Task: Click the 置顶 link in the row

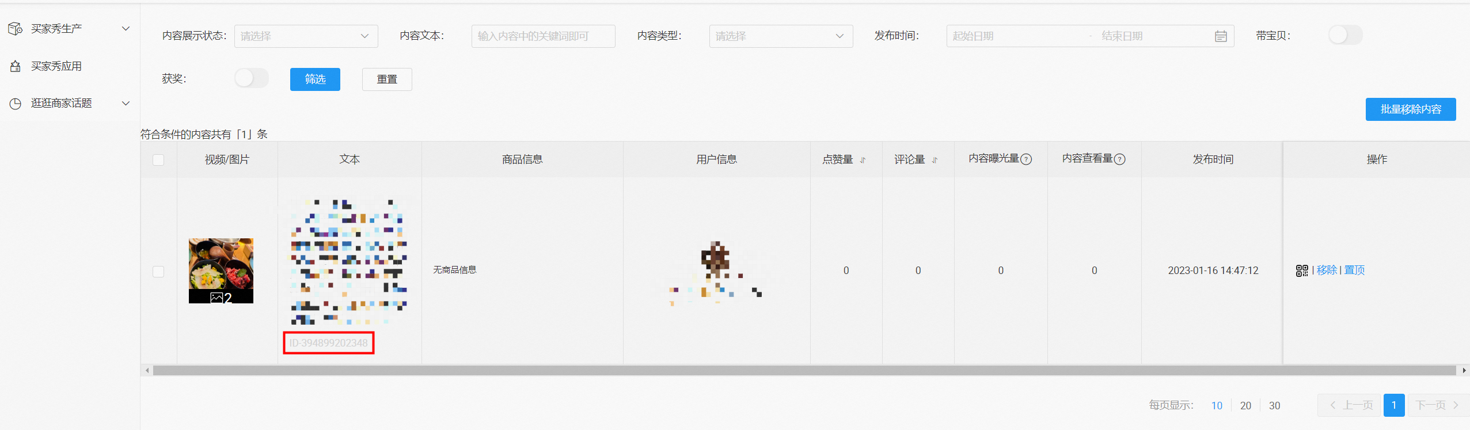Action: [x=1354, y=270]
